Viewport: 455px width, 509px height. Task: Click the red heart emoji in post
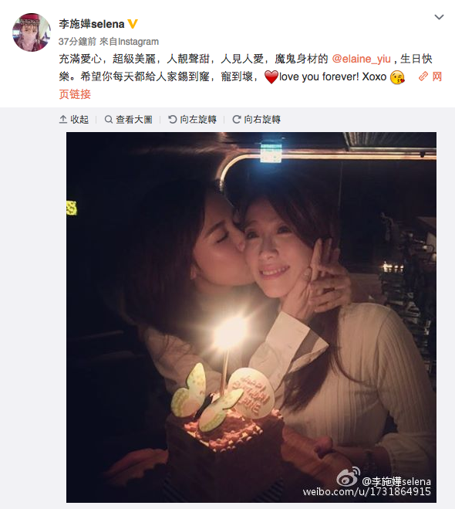[271, 77]
